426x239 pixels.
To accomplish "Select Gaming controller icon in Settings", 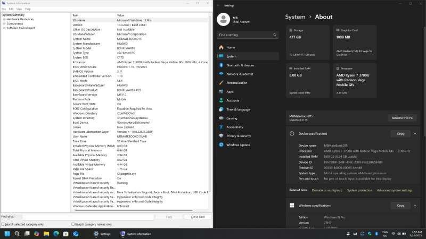I will (221, 118).
